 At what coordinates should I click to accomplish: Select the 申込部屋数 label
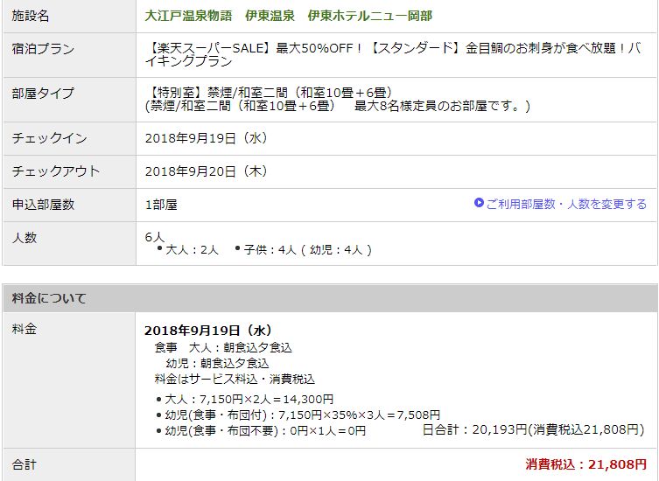click(x=43, y=205)
